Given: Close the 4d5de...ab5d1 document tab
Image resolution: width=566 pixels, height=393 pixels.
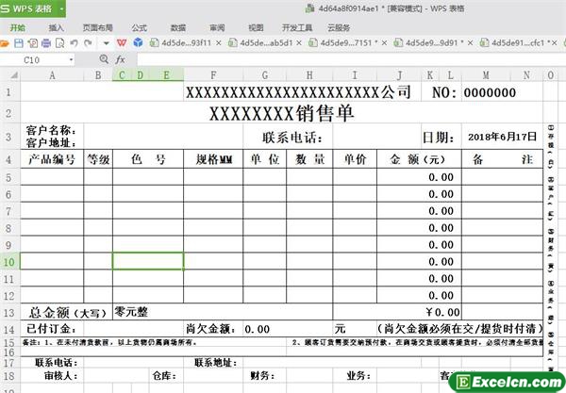Looking at the screenshot, I should [299, 43].
